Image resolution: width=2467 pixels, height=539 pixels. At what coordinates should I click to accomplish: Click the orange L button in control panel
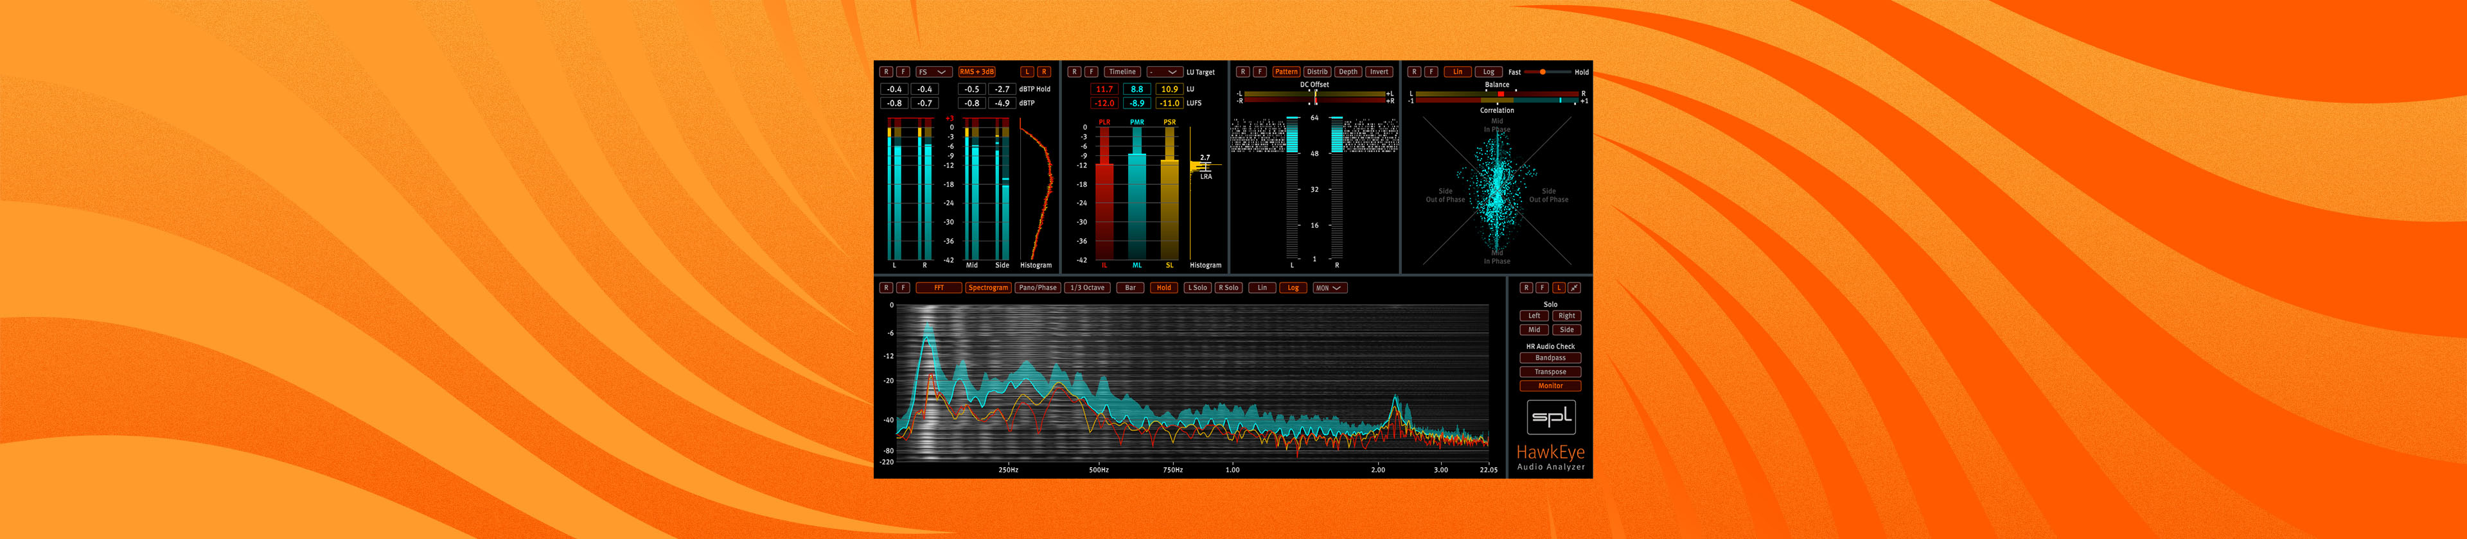point(1558,287)
